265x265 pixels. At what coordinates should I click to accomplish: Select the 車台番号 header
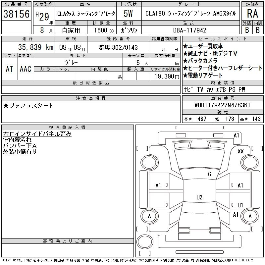[x=223, y=98]
